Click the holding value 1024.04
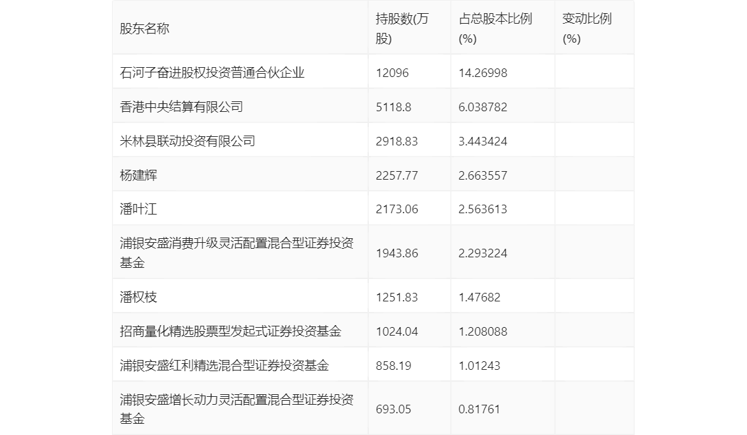This screenshot has width=747, height=435. [397, 332]
